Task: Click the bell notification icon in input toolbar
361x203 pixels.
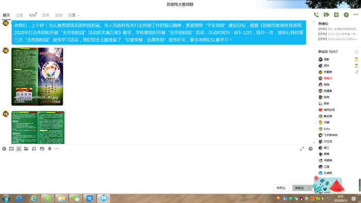Action: [50, 149]
